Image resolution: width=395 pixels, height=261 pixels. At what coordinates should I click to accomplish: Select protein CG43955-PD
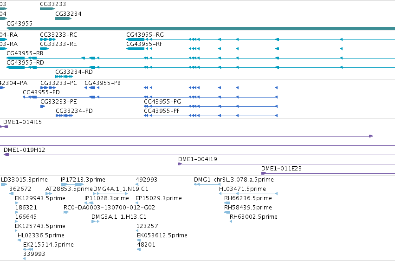coord(41,92)
